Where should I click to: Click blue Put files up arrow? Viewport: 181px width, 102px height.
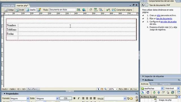(x=159, y=93)
